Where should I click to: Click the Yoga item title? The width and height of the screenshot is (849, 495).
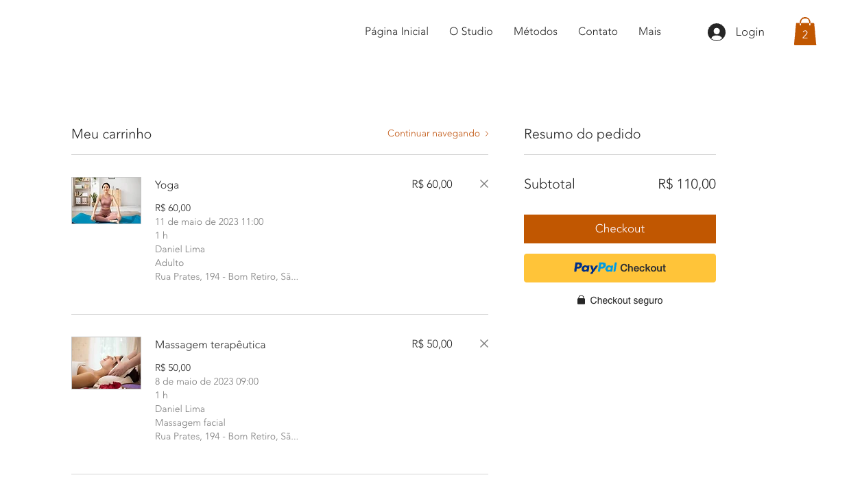(167, 185)
